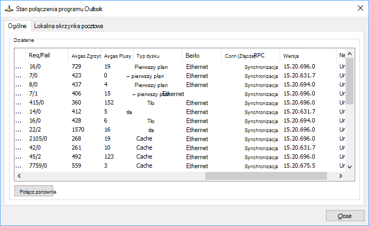Click the Avgas Plusy column header
The width and height of the screenshot is (369, 226).
(x=117, y=56)
